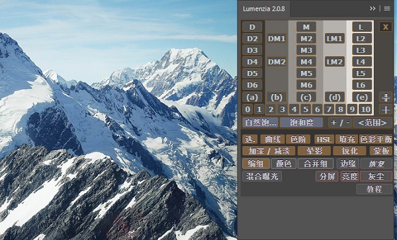The width and height of the screenshot is (397, 240).
Task: Click the single plus icon
Action: pos(386,109)
